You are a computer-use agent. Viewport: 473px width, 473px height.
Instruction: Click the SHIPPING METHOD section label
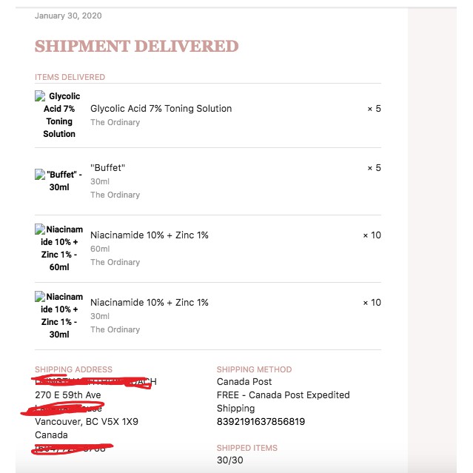(254, 369)
